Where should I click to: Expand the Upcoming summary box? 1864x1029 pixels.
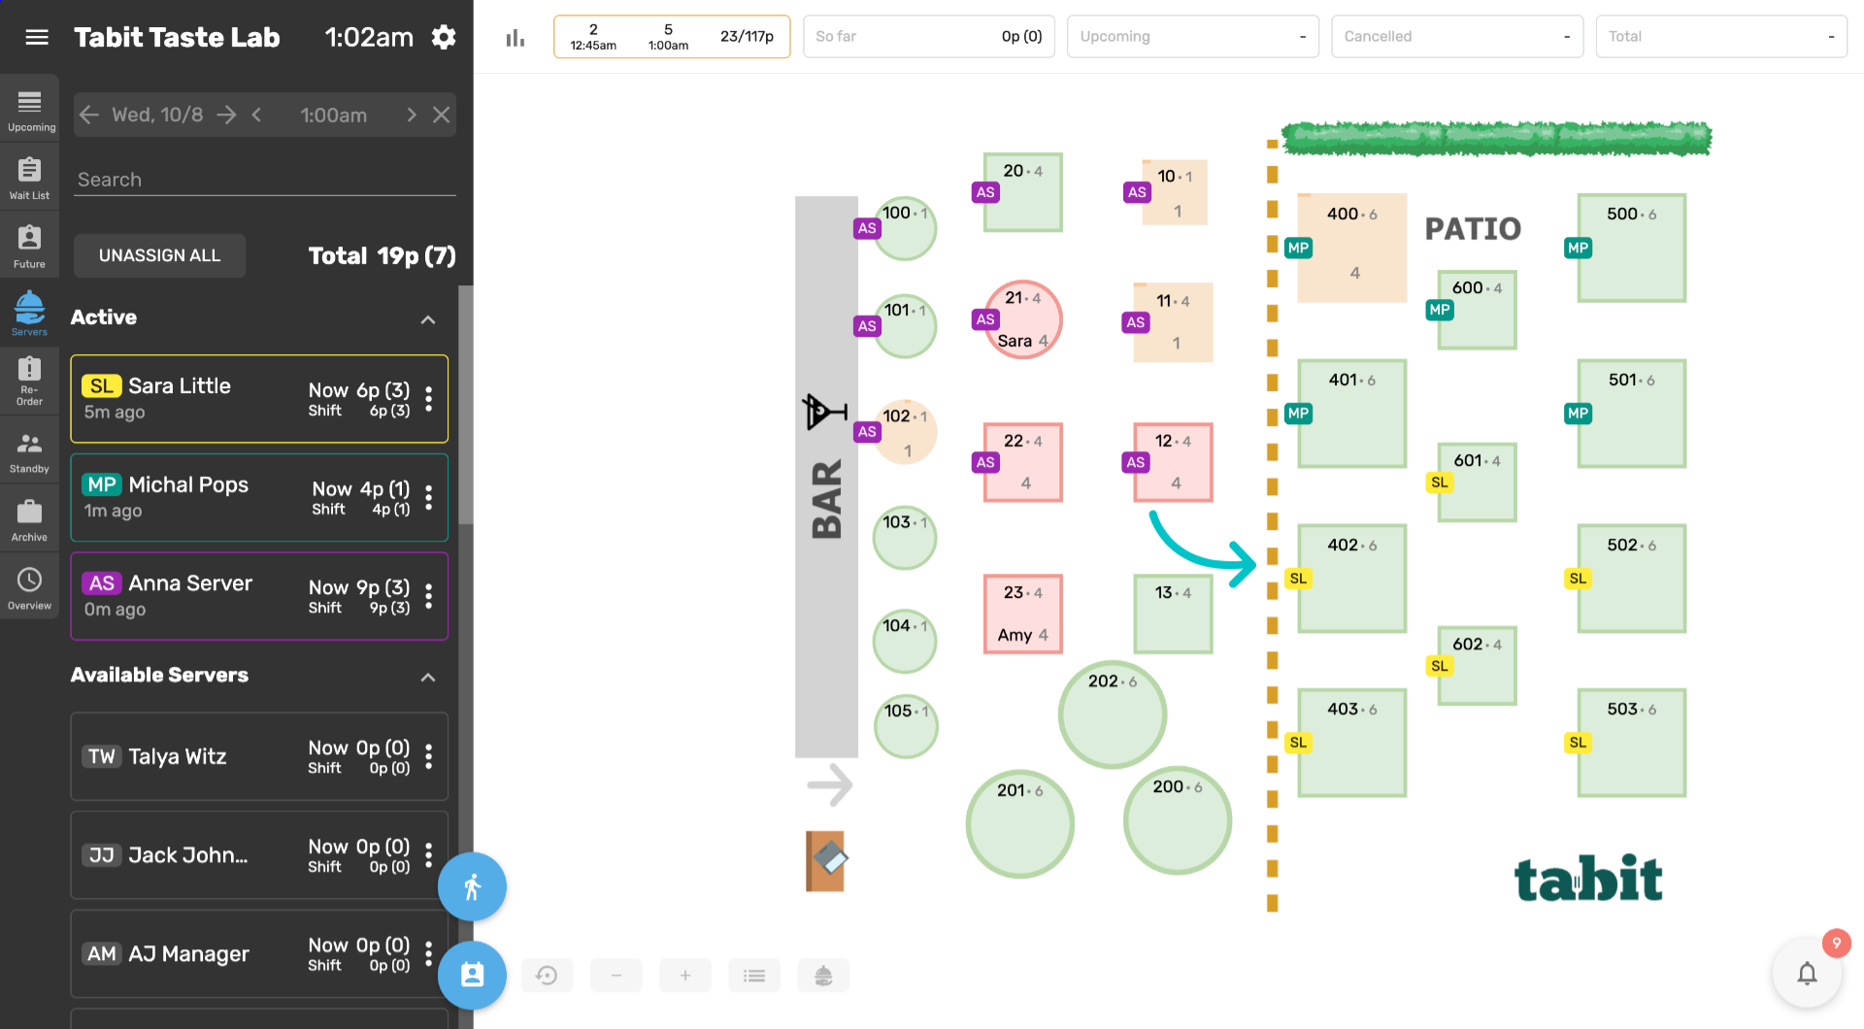(1193, 37)
